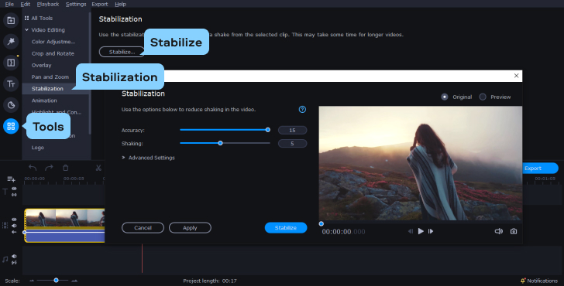Select Crop and Rotate tool
Image resolution: width=564 pixels, height=286 pixels.
(53, 53)
